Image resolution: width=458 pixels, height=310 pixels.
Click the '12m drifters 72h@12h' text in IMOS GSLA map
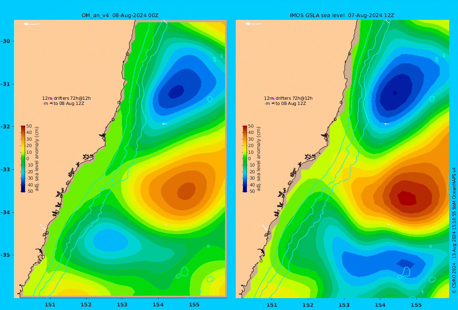(288, 98)
